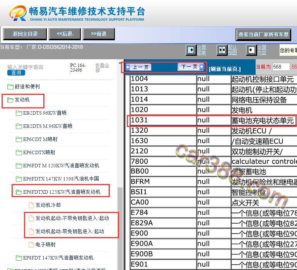Click 点火开关 description cell
The image size is (297, 270).
tap(264, 203)
